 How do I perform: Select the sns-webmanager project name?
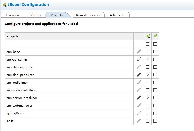(x=20, y=106)
